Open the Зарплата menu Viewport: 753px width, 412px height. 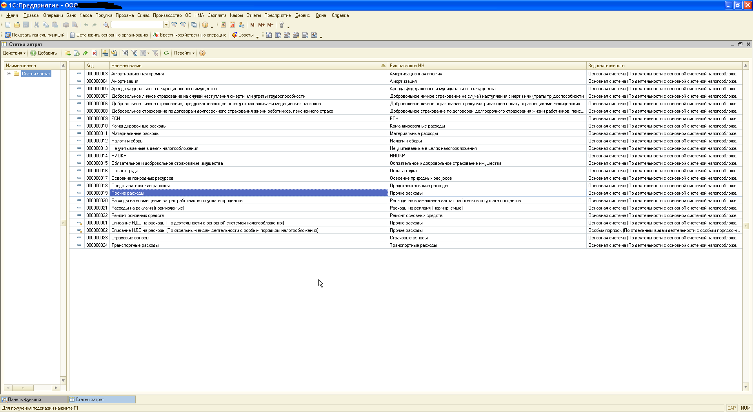coord(217,15)
